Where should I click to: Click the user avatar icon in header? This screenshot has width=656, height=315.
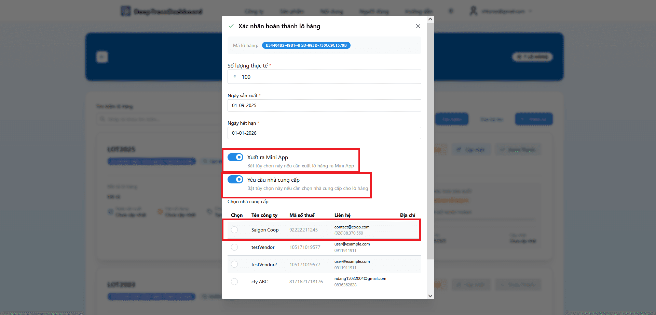pyautogui.click(x=473, y=11)
